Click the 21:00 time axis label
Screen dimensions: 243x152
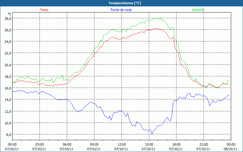204,145
